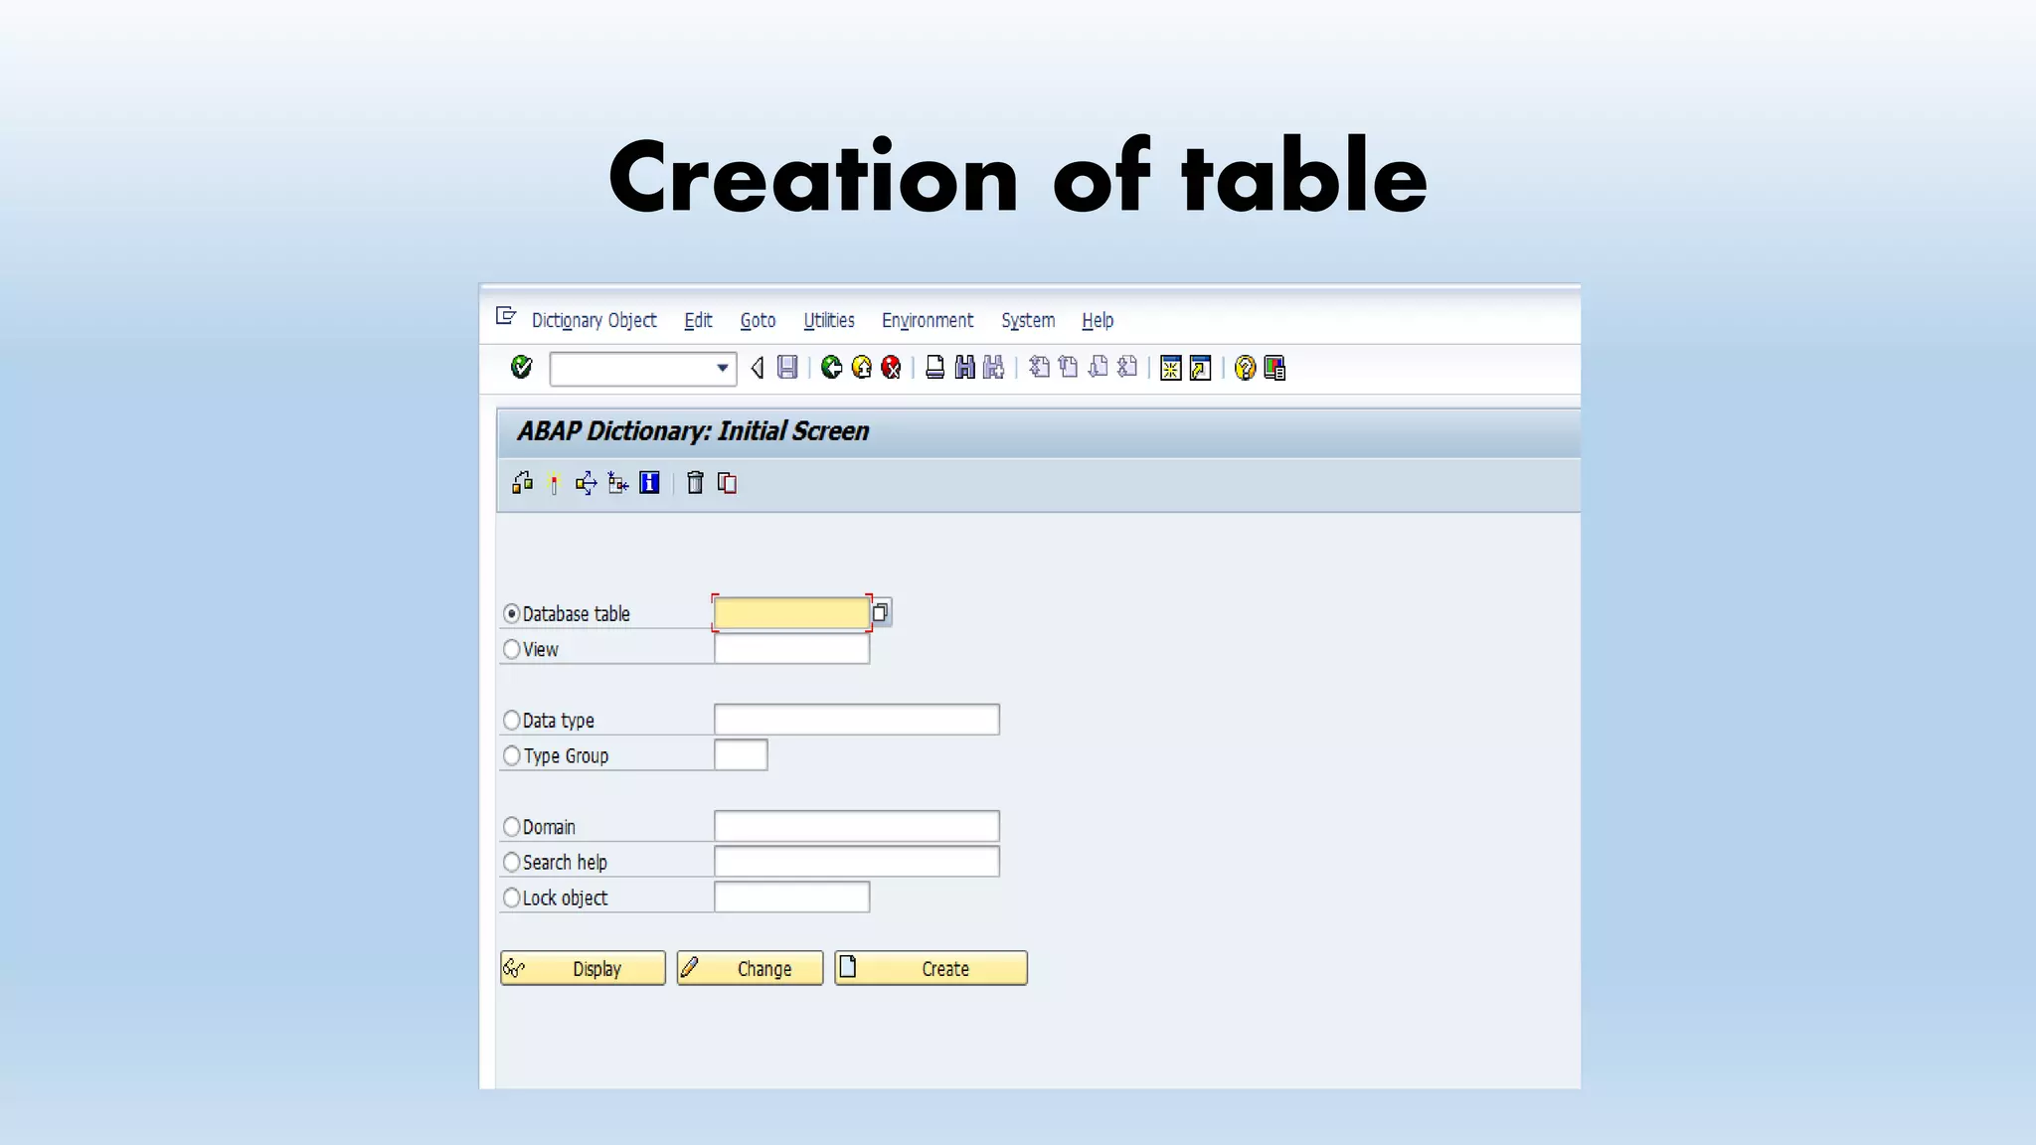This screenshot has height=1145, width=2036.
Task: Click the yellow Database table name field
Action: 791,613
